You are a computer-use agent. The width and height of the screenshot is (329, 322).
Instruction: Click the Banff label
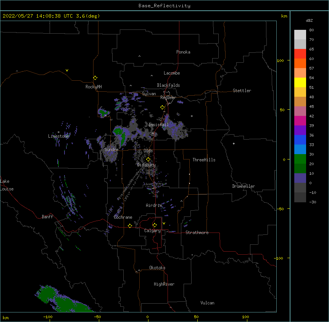[47, 217]
